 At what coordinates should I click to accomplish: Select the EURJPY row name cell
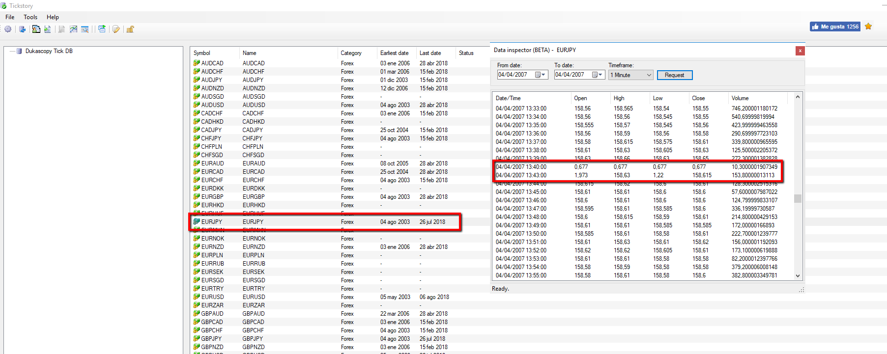[253, 222]
